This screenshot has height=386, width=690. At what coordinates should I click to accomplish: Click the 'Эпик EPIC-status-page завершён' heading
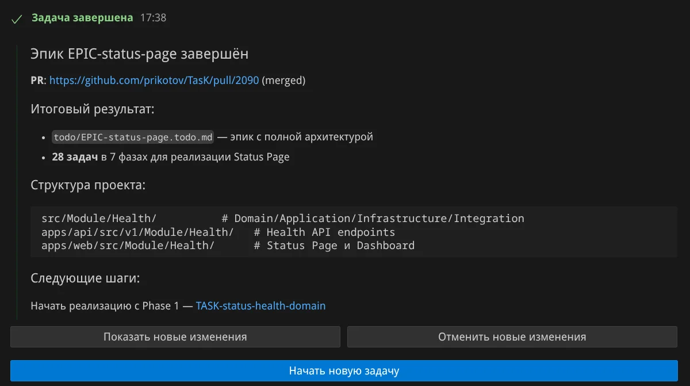pyautogui.click(x=140, y=54)
